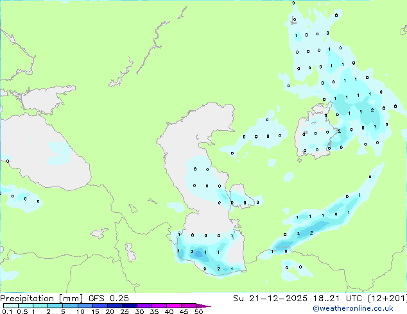Click the 0.5–1 mm legend swatch

click(x=26, y=306)
